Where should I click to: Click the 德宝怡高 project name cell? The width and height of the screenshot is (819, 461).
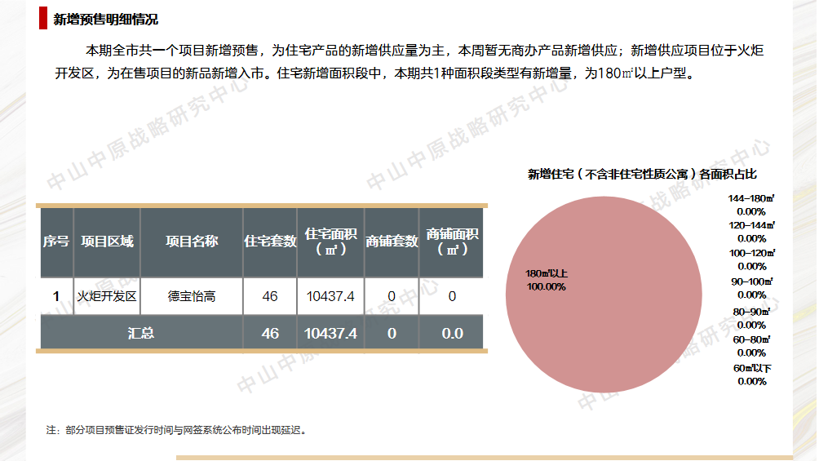pos(192,296)
